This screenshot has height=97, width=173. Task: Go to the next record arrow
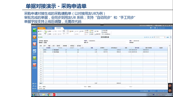point(151,37)
